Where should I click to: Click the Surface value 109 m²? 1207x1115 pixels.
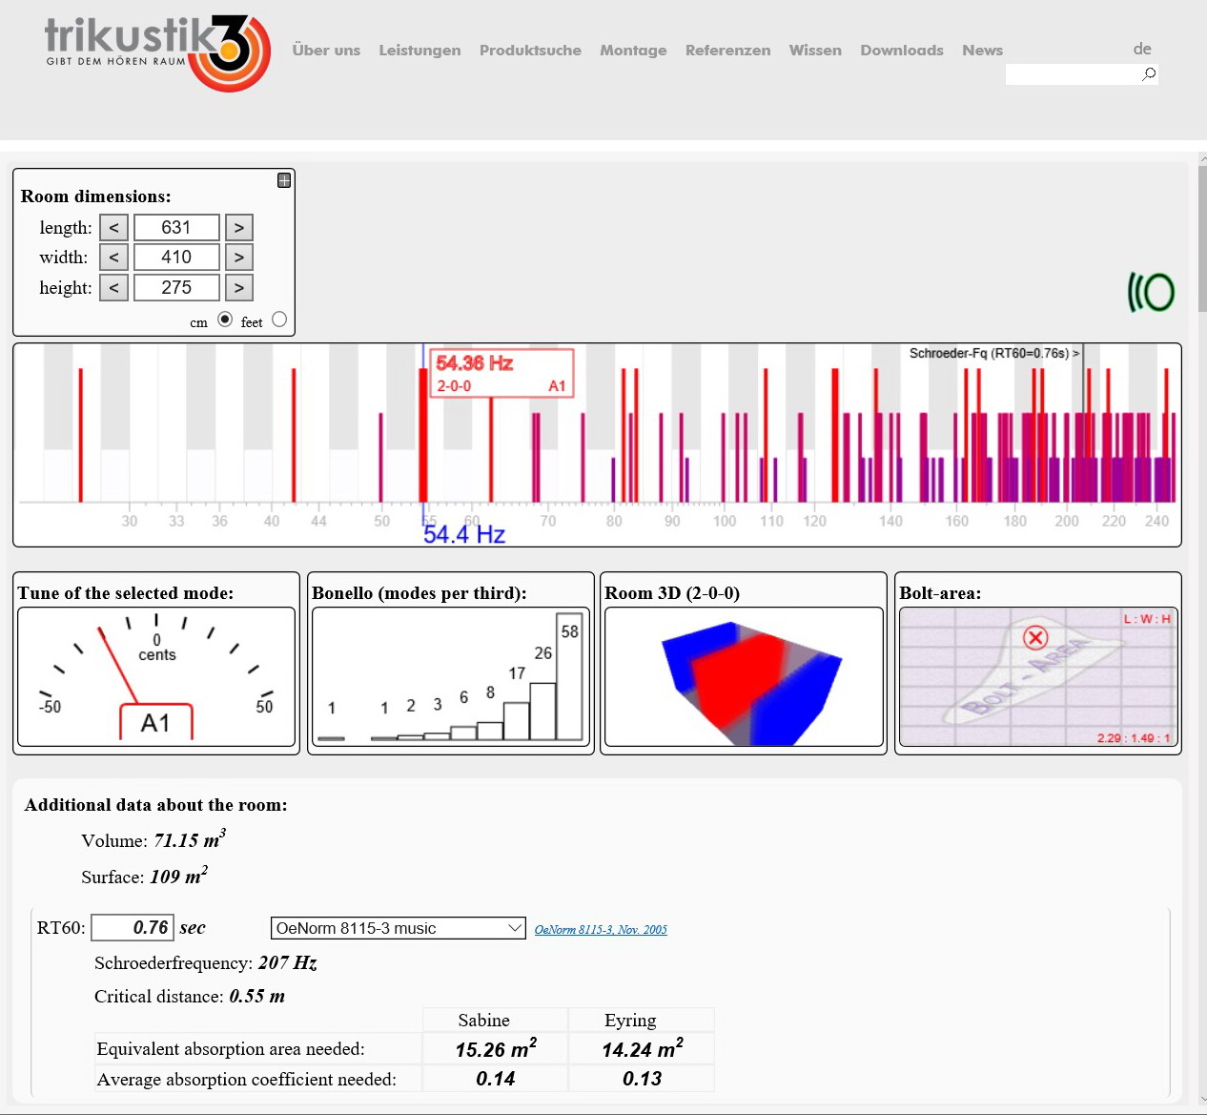[178, 876]
